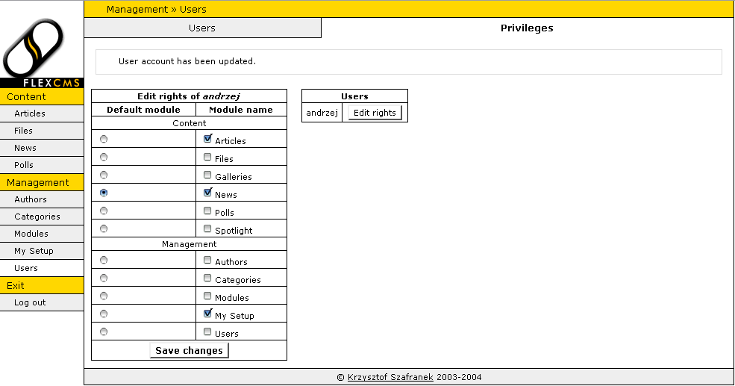The height and width of the screenshot is (386, 735).
Task: Set Modules as default module
Action: pyautogui.click(x=104, y=296)
